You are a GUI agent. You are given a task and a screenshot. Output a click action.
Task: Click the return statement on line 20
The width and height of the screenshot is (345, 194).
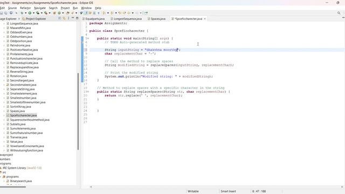(143, 96)
